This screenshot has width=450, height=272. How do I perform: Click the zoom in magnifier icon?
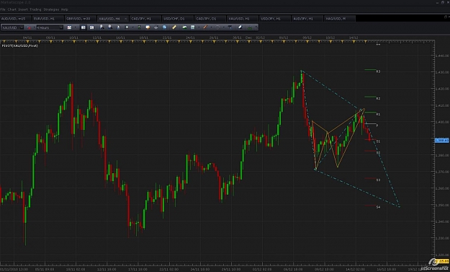point(102,27)
